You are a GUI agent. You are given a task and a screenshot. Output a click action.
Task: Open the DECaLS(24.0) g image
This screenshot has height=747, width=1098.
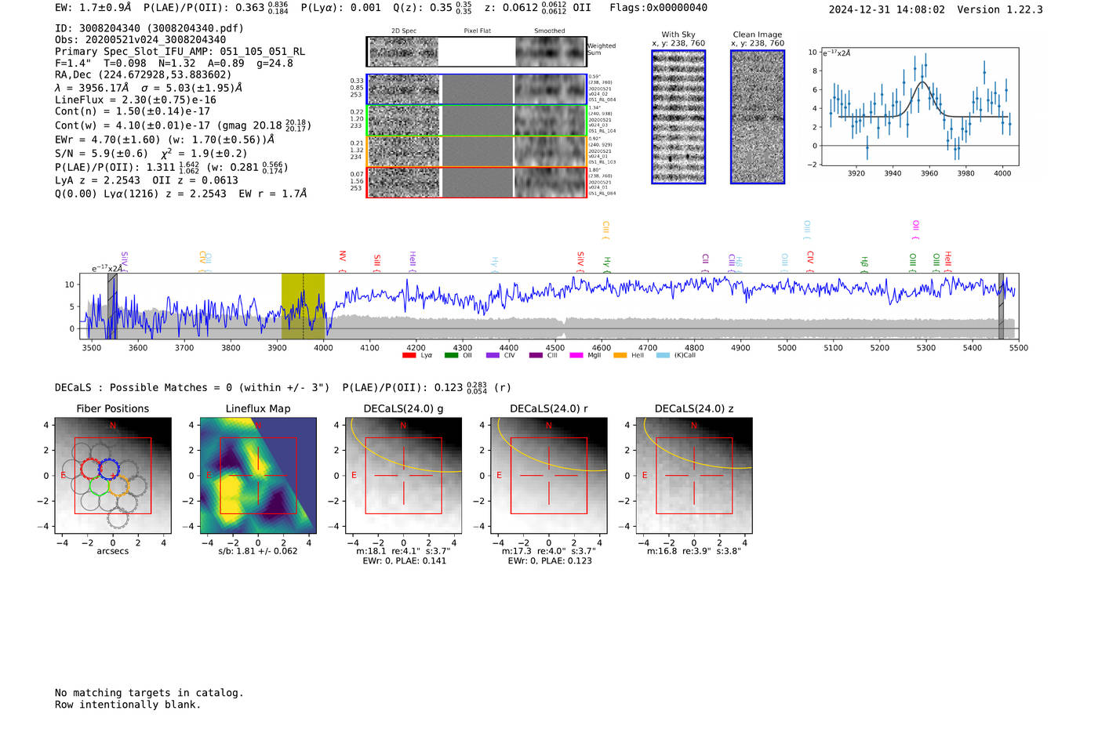(403, 476)
